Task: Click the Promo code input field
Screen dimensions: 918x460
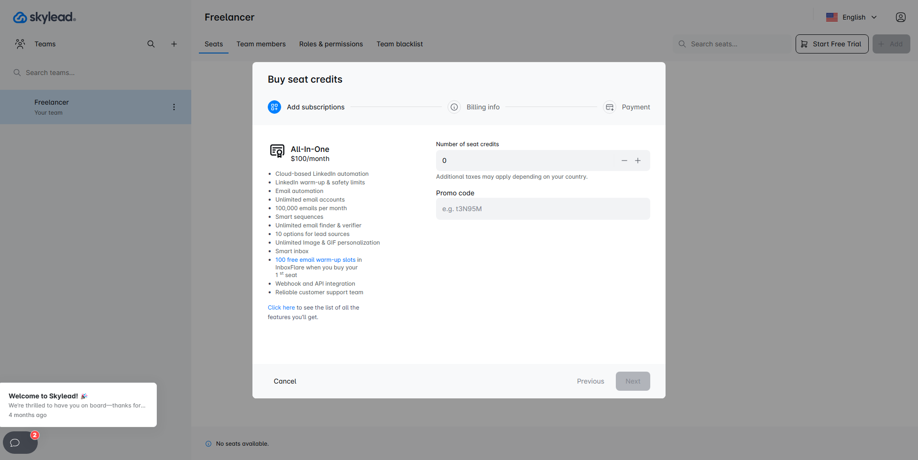Action: [543, 209]
